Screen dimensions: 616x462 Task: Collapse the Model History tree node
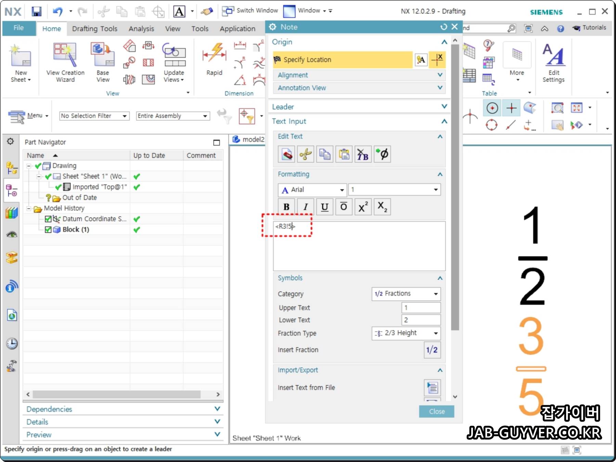tap(29, 208)
